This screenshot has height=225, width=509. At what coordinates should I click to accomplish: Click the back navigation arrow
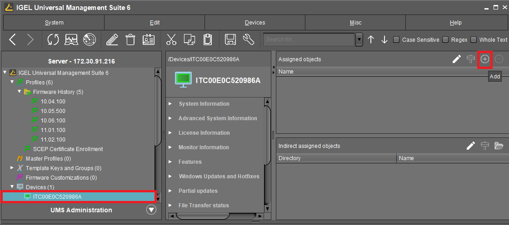13,40
